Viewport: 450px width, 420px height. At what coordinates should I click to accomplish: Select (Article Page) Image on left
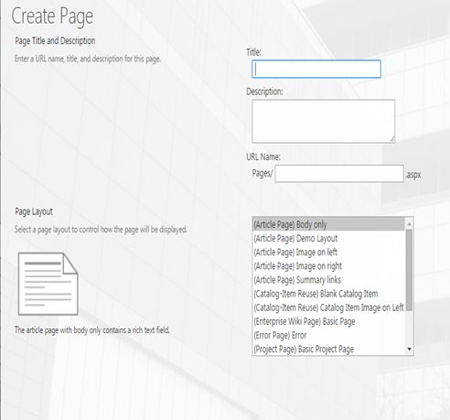329,253
